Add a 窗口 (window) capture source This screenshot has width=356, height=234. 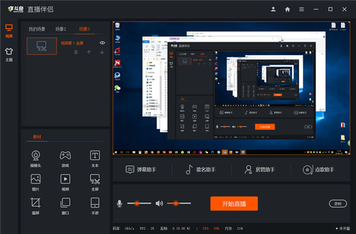click(65, 206)
